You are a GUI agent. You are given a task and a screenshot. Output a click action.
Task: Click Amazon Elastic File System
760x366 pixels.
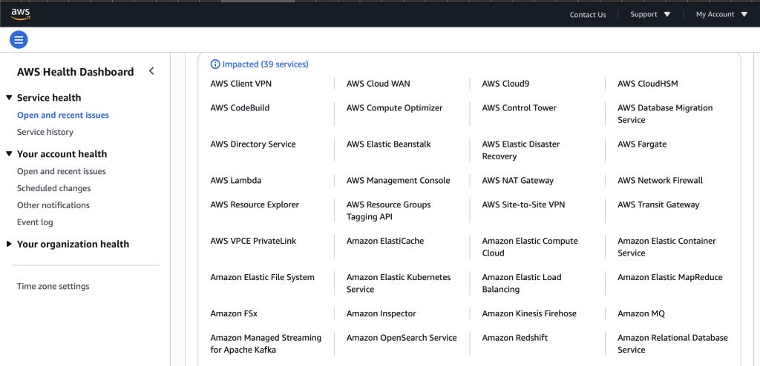tap(262, 277)
